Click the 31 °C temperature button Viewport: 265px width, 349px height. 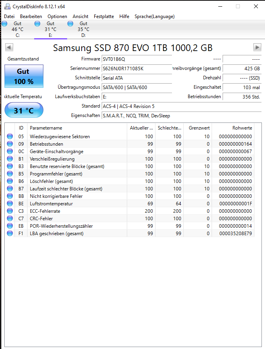(x=24, y=110)
